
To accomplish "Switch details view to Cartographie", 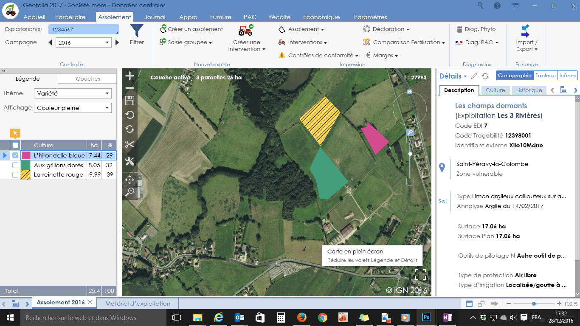I will coord(515,76).
